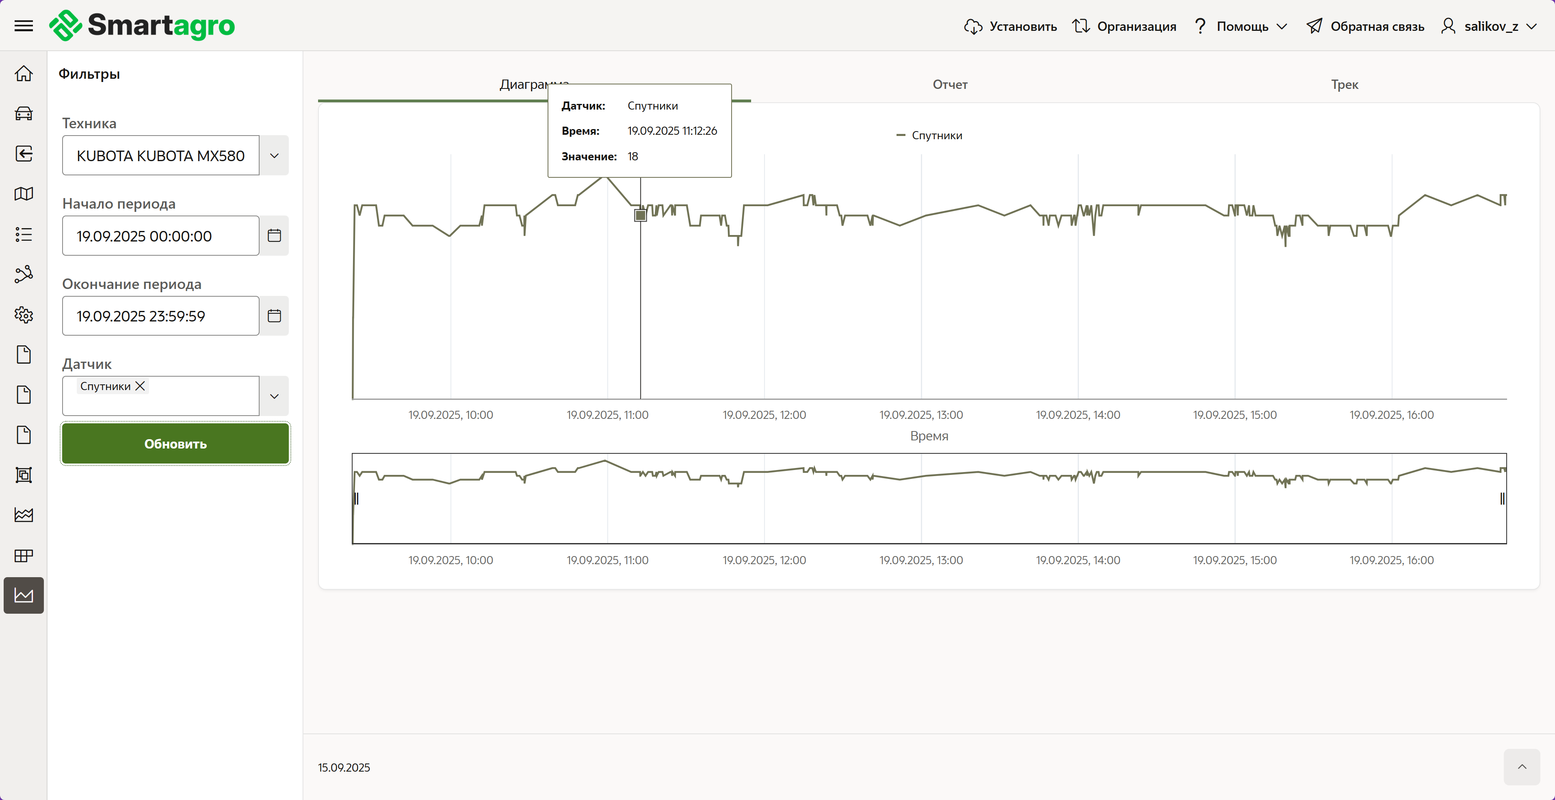Click the settings gear sidebar icon

click(24, 314)
